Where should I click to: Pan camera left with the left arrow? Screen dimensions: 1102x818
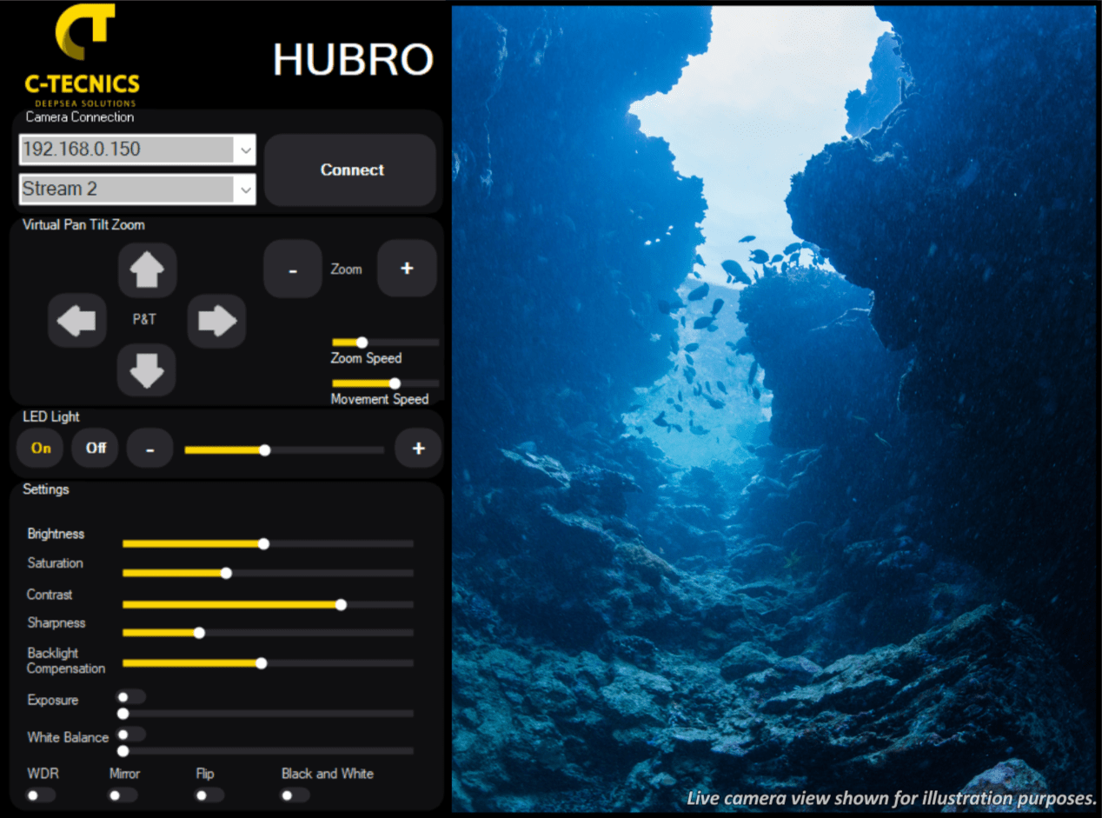[76, 321]
